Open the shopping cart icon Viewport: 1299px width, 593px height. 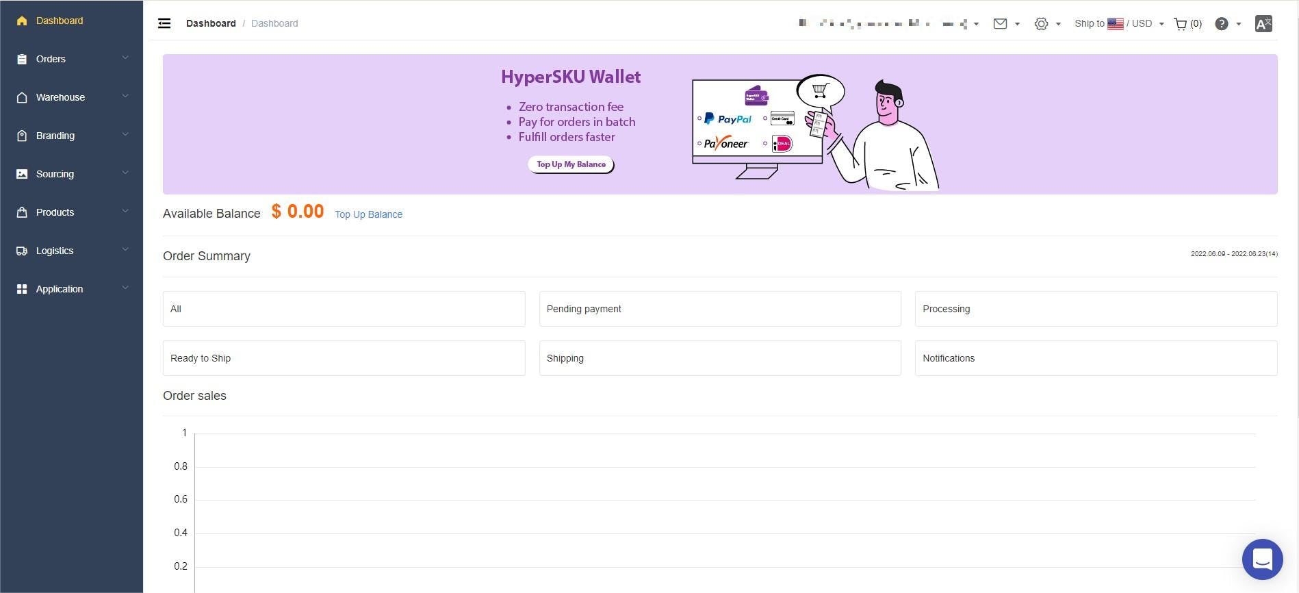pos(1181,23)
